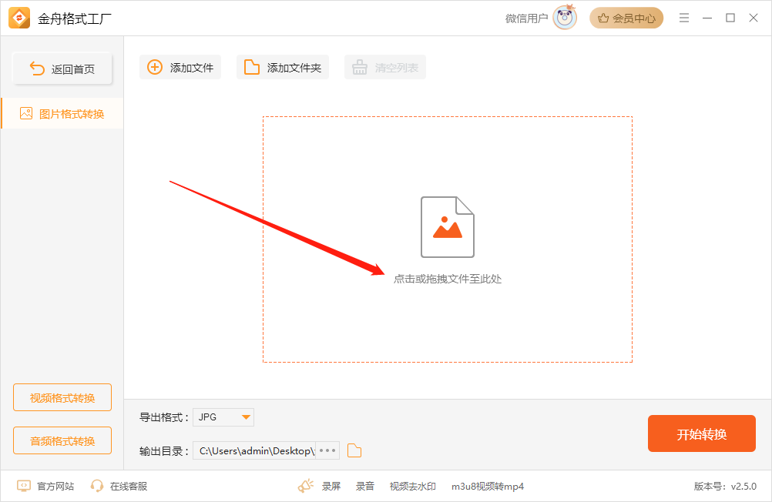Open the 添加文件夹 add folder tool

point(282,67)
